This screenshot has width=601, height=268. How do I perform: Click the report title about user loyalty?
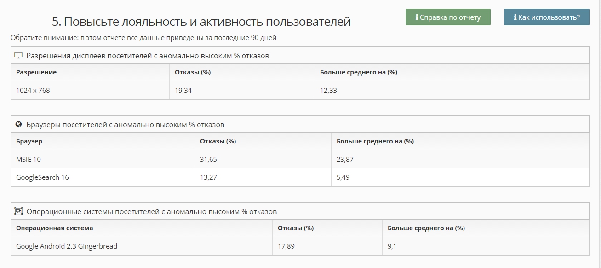click(x=201, y=22)
